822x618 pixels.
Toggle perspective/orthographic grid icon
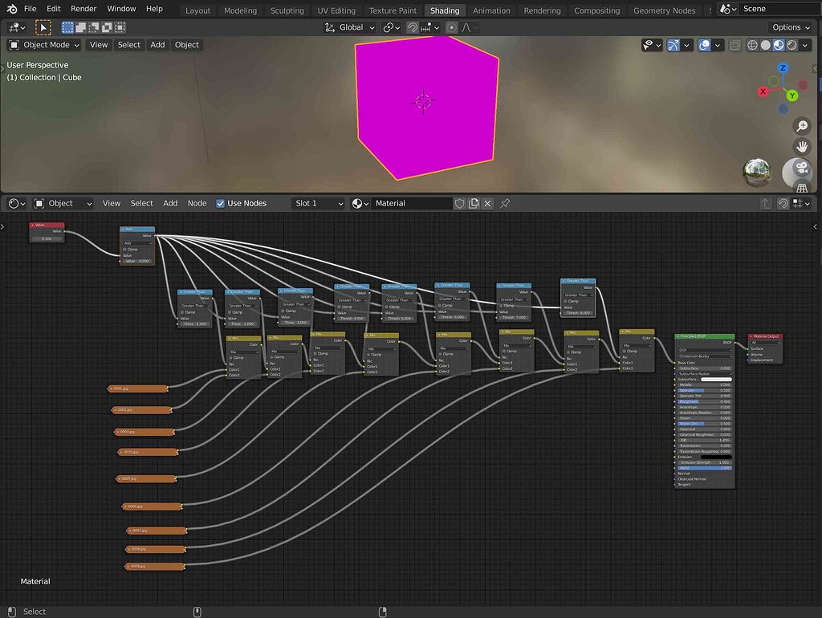click(802, 187)
